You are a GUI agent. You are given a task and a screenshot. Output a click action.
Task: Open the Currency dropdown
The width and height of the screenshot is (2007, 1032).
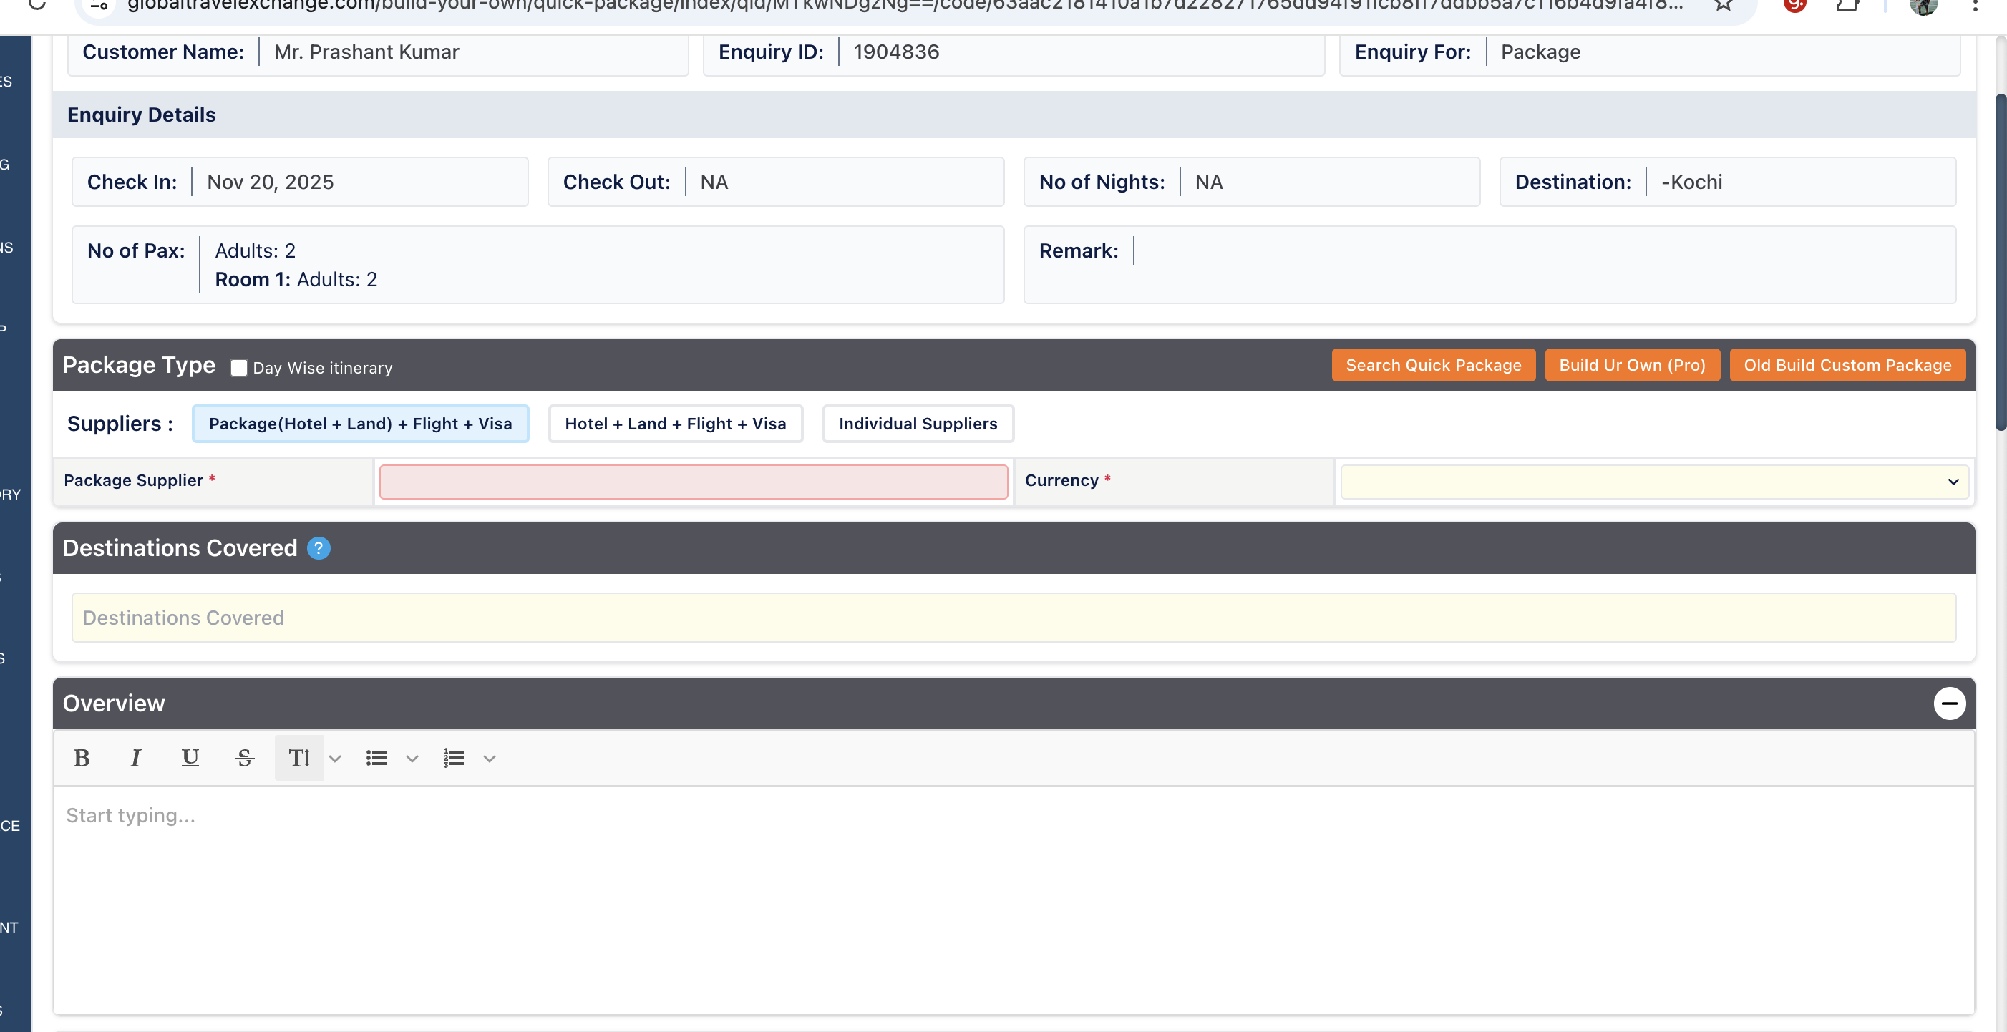point(1654,482)
